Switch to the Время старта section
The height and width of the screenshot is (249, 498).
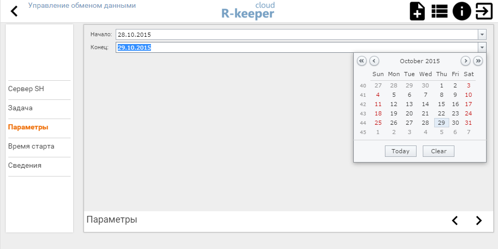[31, 147]
